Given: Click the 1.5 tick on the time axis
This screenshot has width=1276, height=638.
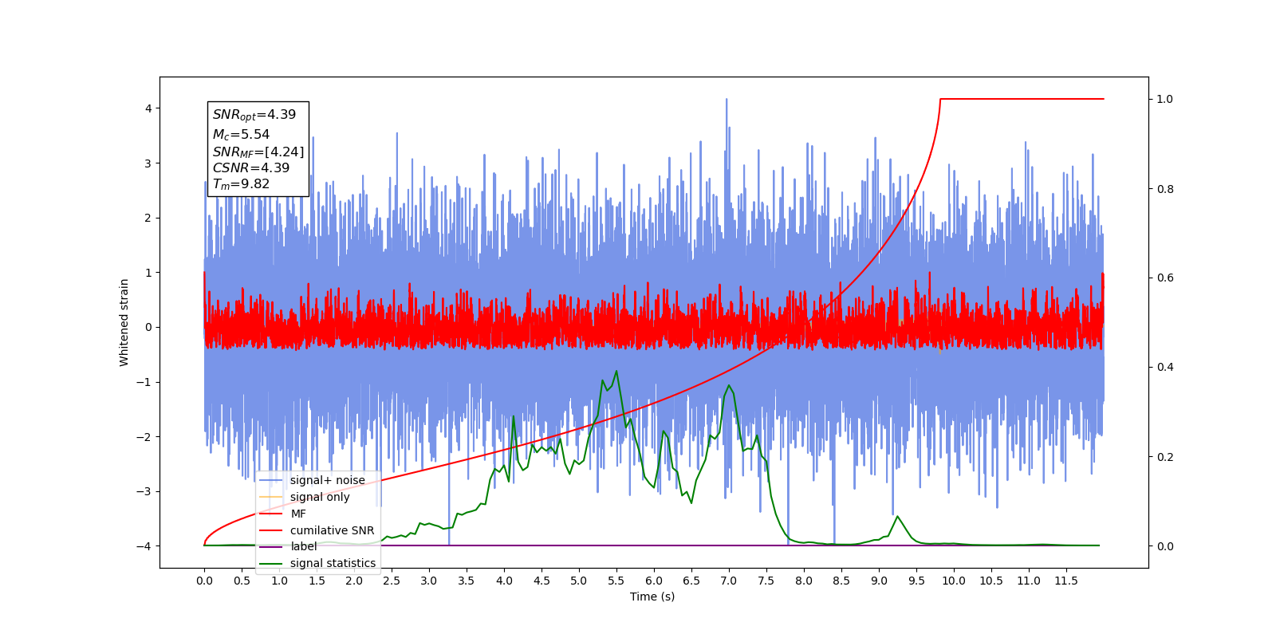Looking at the screenshot, I should pyautogui.click(x=317, y=581).
